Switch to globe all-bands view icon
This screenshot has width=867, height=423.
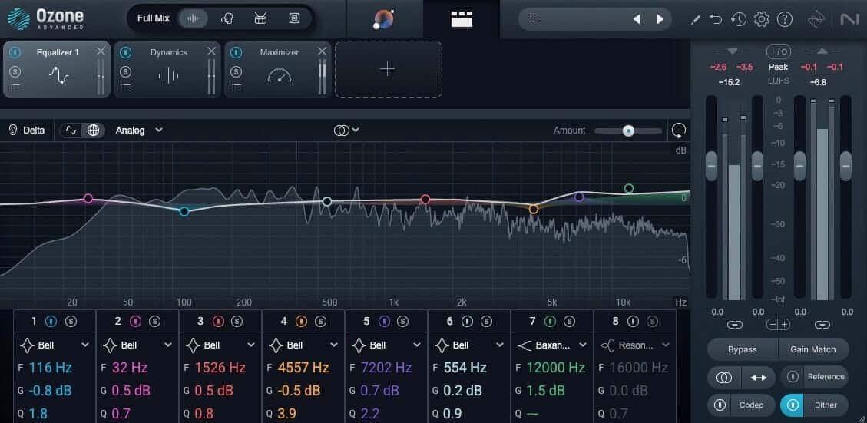point(94,131)
